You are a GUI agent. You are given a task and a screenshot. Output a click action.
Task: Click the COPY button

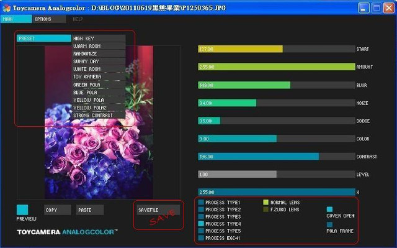[58, 210]
